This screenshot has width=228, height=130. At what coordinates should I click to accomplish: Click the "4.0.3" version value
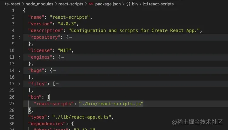click(x=67, y=24)
